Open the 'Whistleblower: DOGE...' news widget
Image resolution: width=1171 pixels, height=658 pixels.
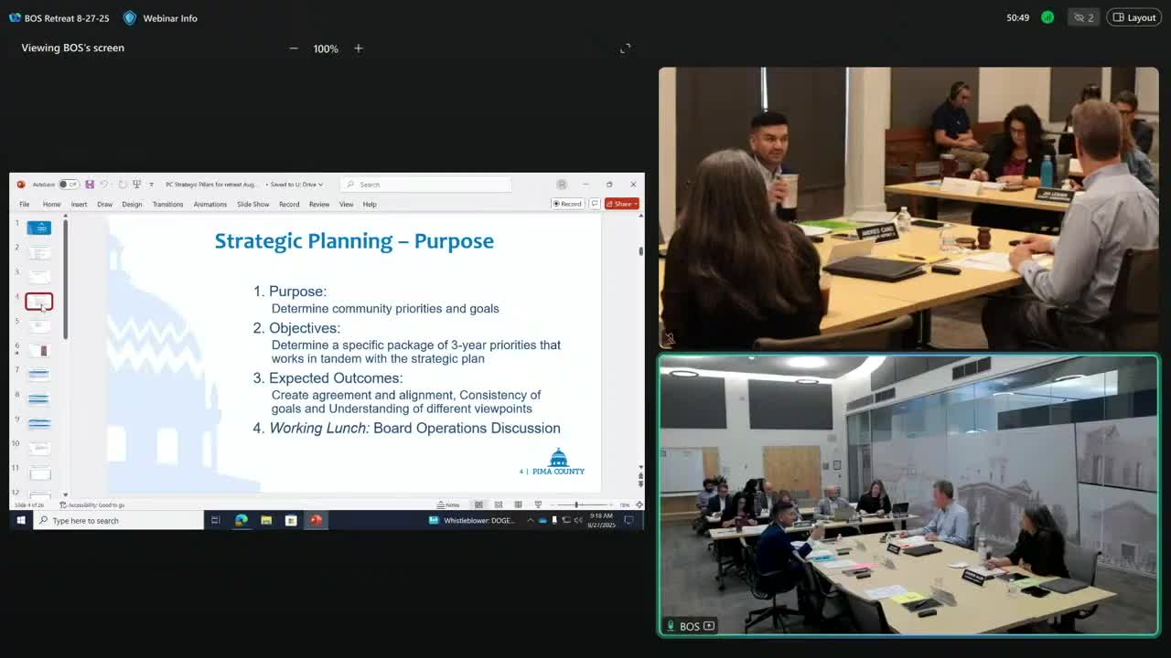coord(473,520)
